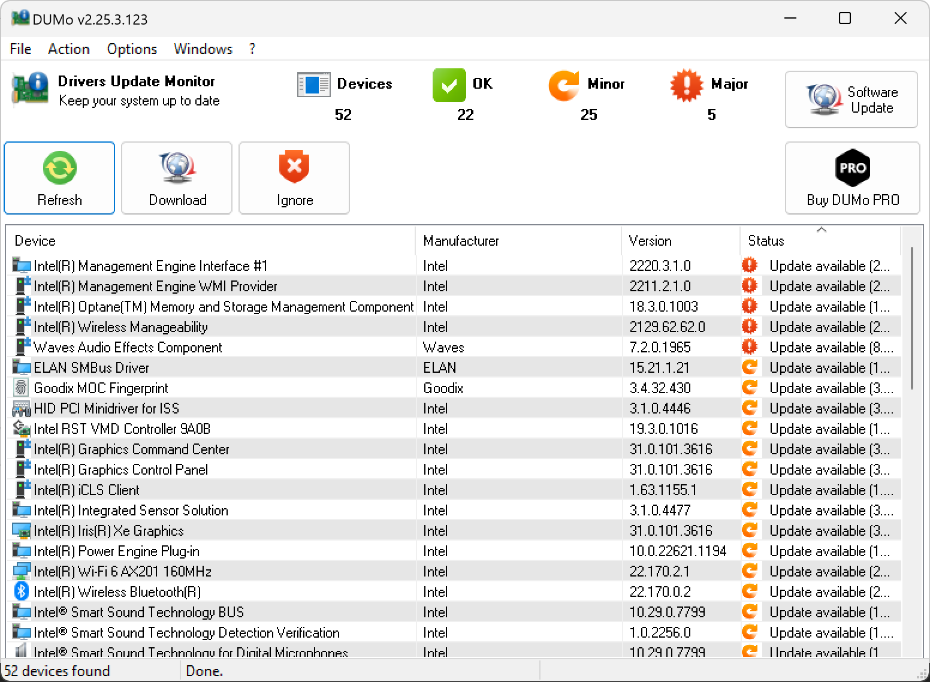Click version 19.3.0.1016 cell
The height and width of the screenshot is (682, 930).
664,428
